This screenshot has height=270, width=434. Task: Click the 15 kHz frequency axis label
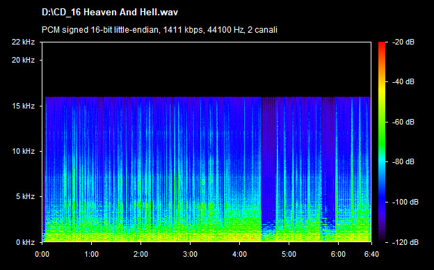click(23, 106)
